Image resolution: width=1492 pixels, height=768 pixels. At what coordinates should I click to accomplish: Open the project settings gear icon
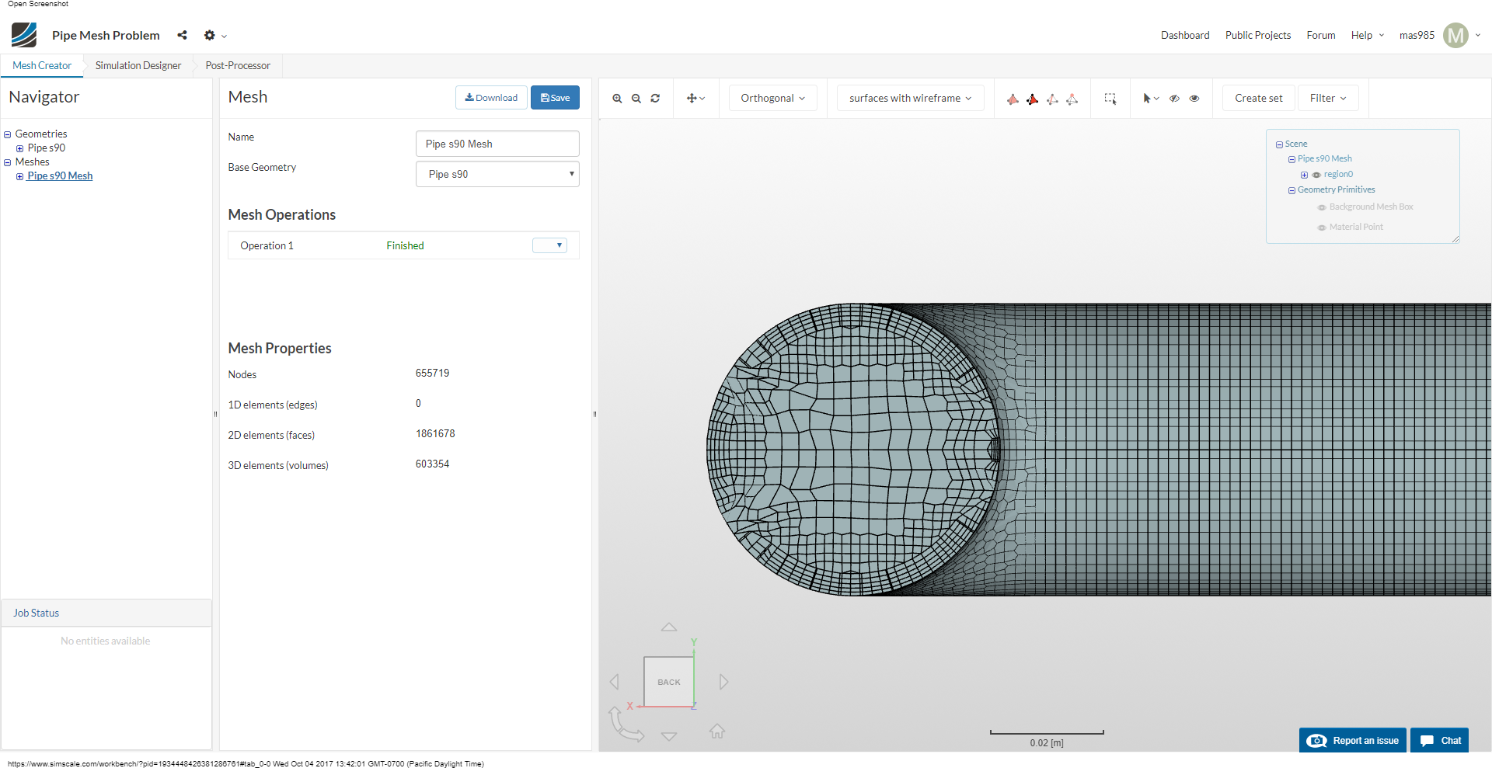coord(210,35)
